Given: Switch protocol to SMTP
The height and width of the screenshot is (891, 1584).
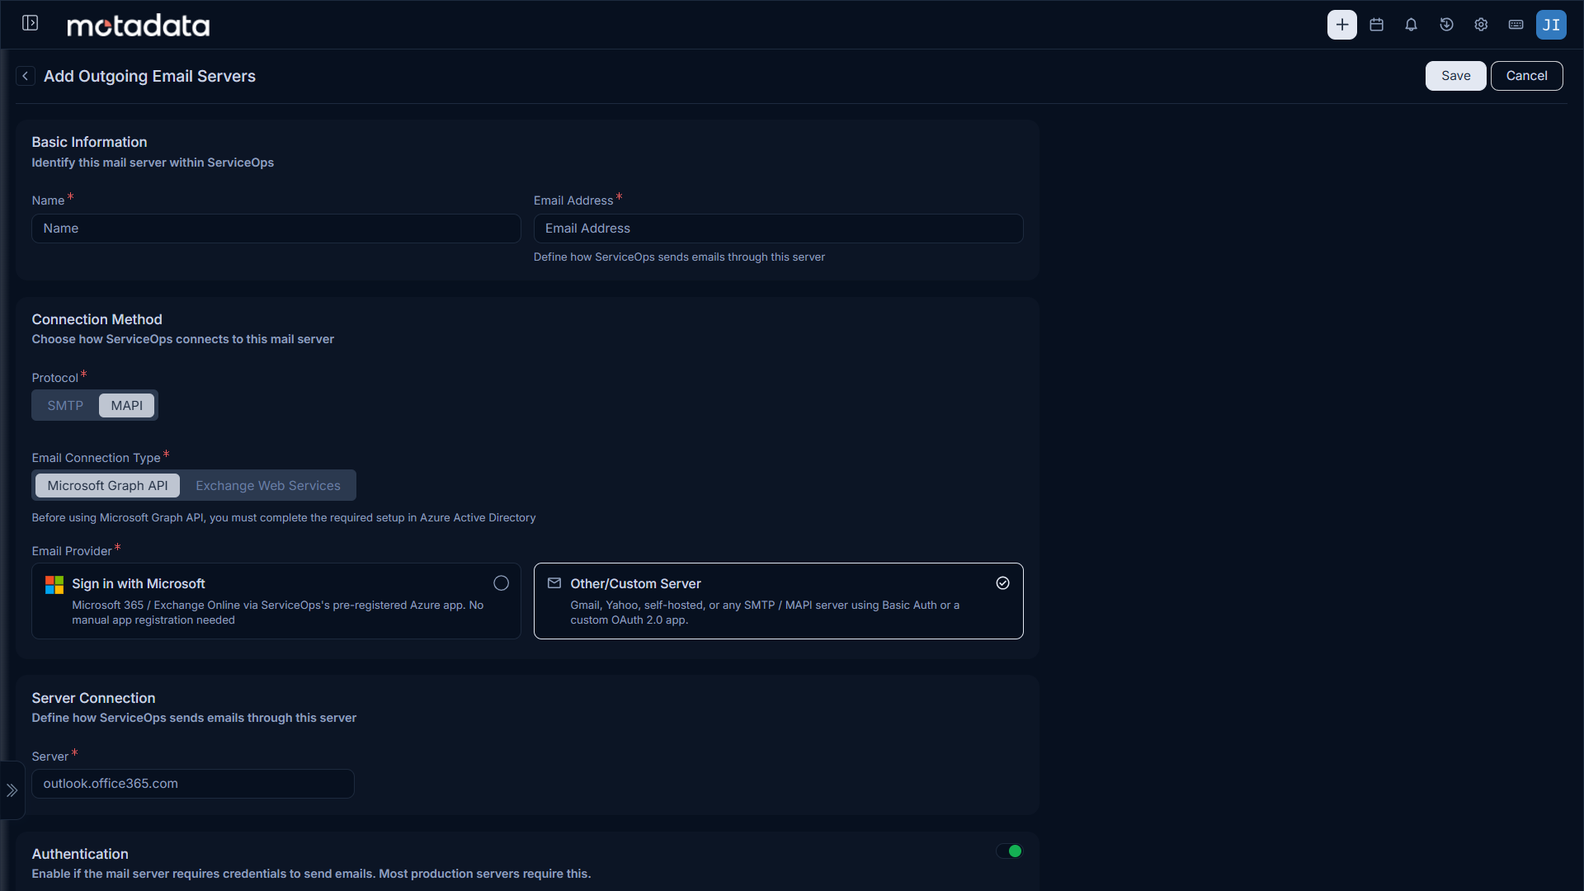Looking at the screenshot, I should pyautogui.click(x=65, y=405).
